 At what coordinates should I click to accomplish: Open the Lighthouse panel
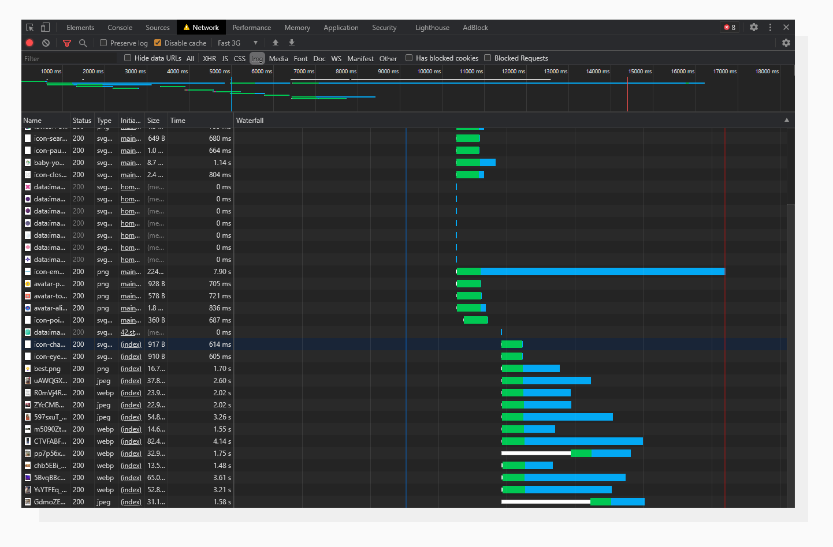click(x=432, y=27)
